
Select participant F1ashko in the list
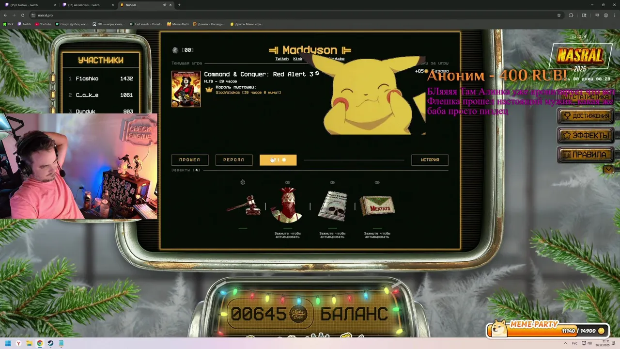[x=101, y=79]
